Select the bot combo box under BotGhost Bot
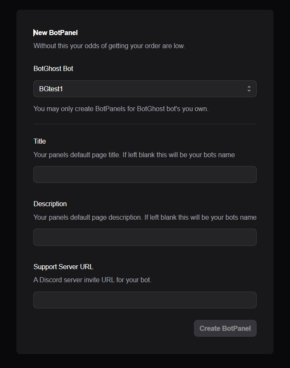 pos(145,89)
